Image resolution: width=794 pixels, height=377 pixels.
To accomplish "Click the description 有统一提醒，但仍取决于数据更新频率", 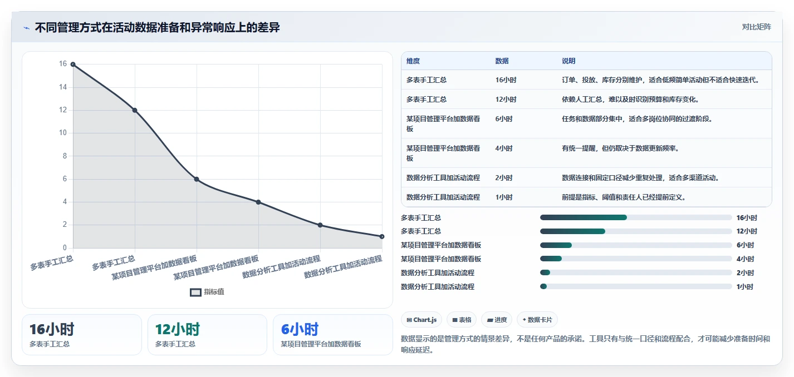I will (x=620, y=148).
